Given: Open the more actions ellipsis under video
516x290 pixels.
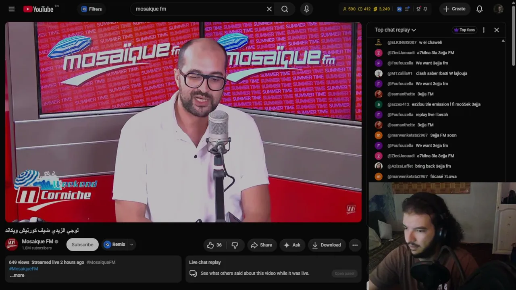Looking at the screenshot, I should (355, 245).
